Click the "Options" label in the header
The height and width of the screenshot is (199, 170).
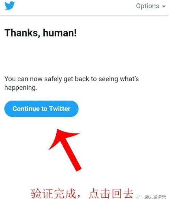pyautogui.click(x=148, y=6)
